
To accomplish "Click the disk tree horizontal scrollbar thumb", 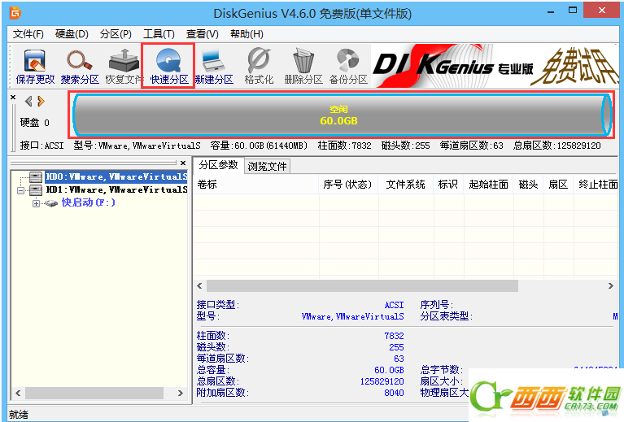I will click(x=94, y=393).
